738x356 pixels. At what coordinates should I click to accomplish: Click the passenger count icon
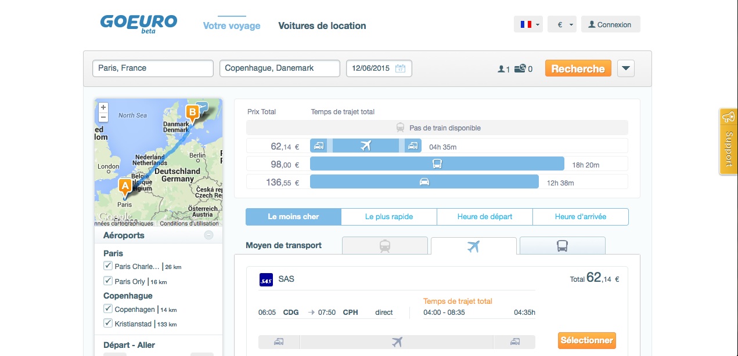[x=501, y=69]
